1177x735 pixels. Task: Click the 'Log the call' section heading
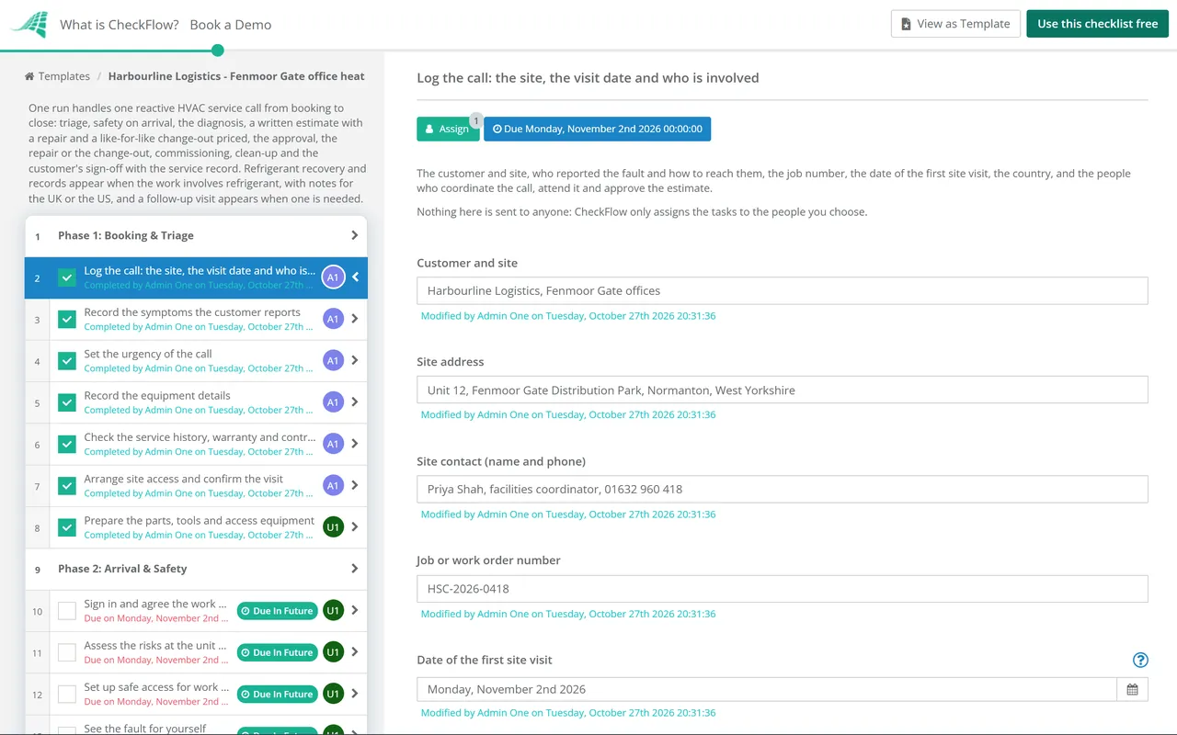(x=588, y=78)
